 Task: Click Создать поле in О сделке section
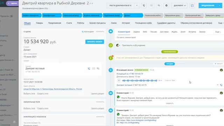pyautogui.click(x=43, y=93)
